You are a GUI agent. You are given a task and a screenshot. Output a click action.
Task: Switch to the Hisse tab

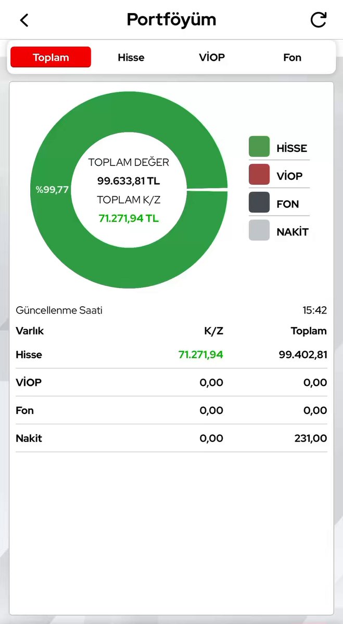[131, 57]
